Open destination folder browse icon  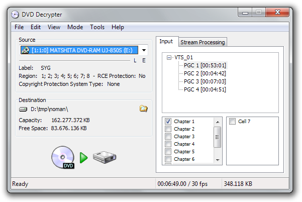(144, 109)
